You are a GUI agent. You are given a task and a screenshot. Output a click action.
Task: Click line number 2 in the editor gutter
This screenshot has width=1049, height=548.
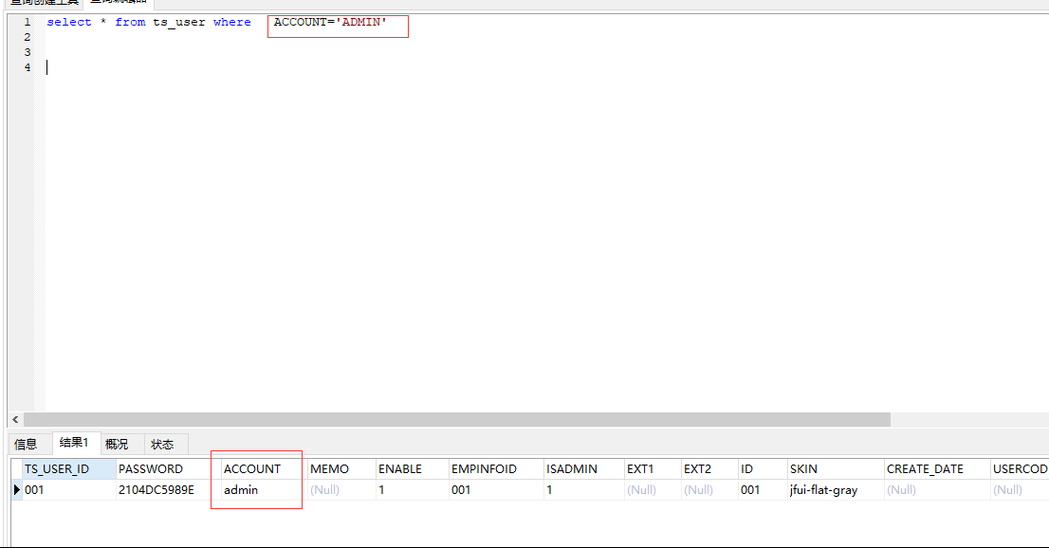tap(28, 38)
